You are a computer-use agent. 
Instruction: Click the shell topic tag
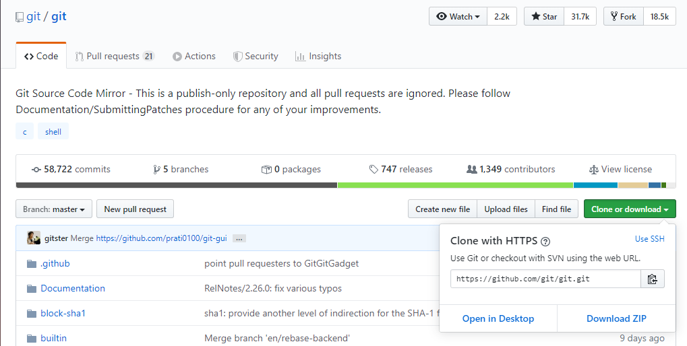tap(53, 132)
